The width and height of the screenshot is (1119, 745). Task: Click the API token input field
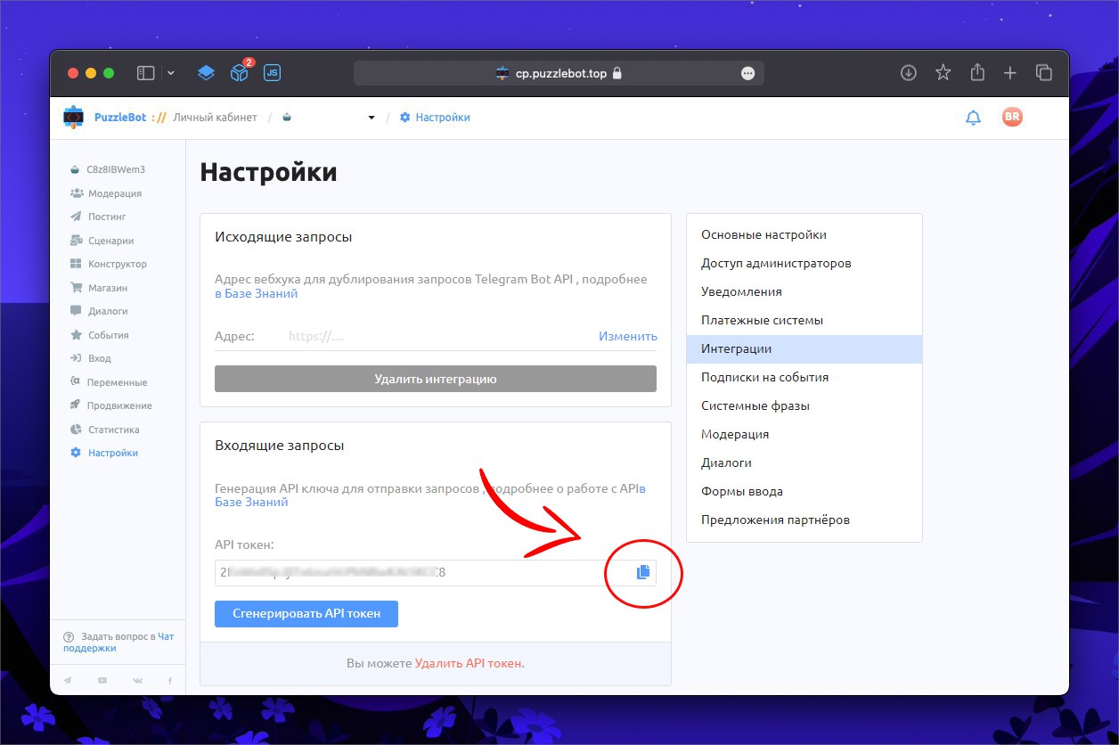tap(410, 572)
